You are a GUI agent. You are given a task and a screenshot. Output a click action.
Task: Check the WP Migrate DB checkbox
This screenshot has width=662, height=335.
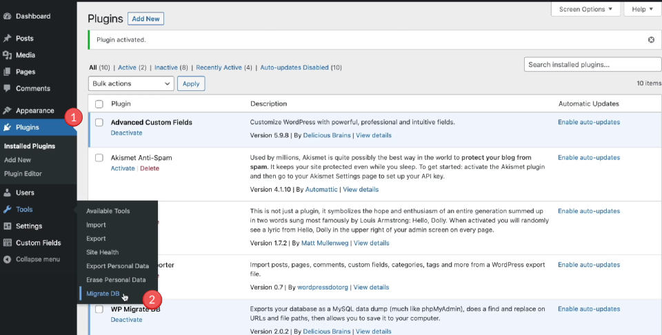[x=99, y=309]
